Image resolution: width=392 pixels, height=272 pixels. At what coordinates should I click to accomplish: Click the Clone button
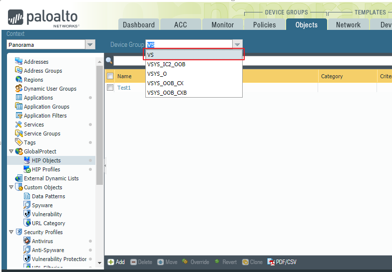pyautogui.click(x=252, y=262)
